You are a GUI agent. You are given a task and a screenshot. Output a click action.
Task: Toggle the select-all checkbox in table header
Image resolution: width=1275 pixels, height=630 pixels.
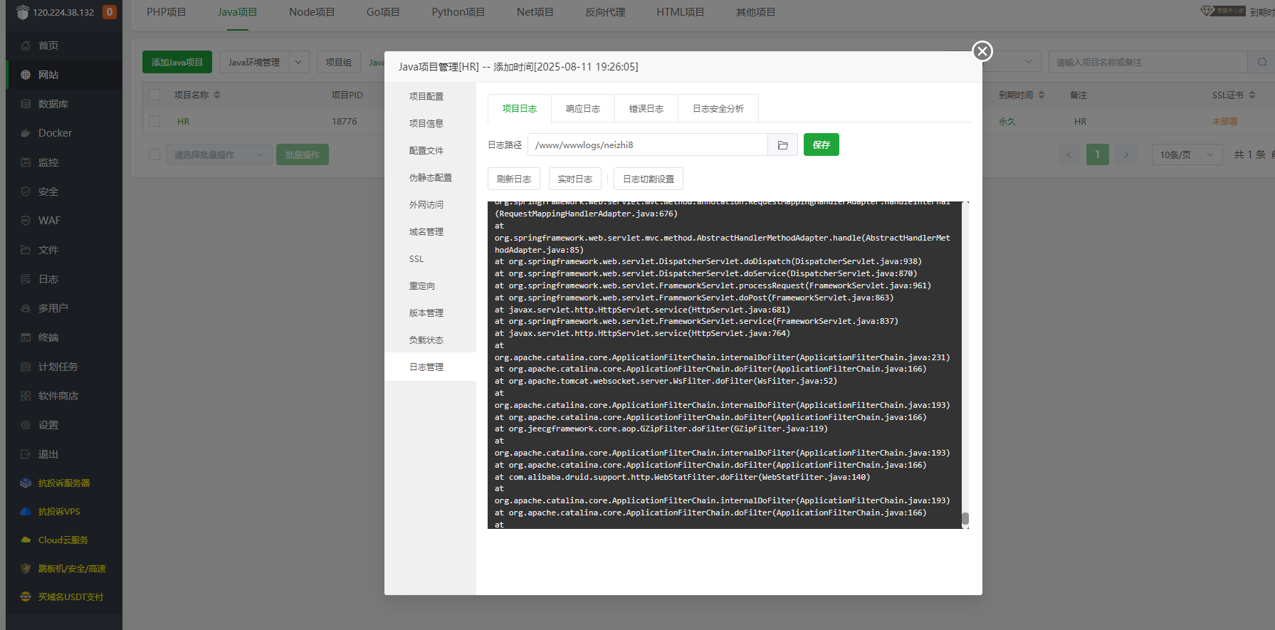click(154, 95)
